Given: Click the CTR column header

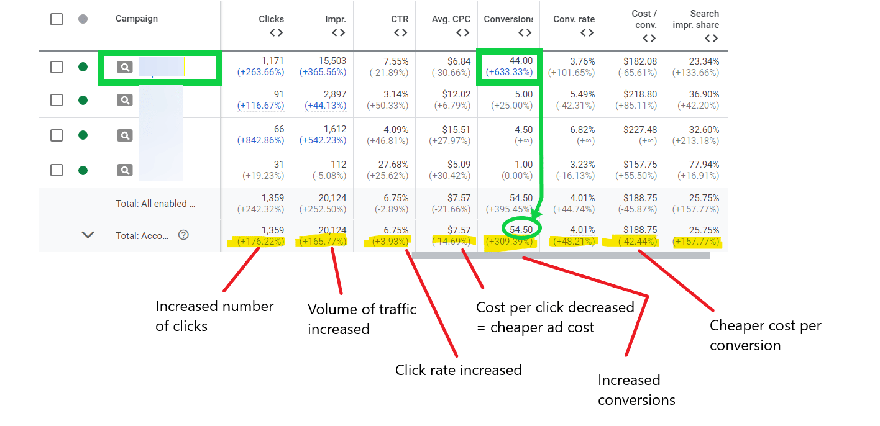Looking at the screenshot, I should (x=401, y=19).
